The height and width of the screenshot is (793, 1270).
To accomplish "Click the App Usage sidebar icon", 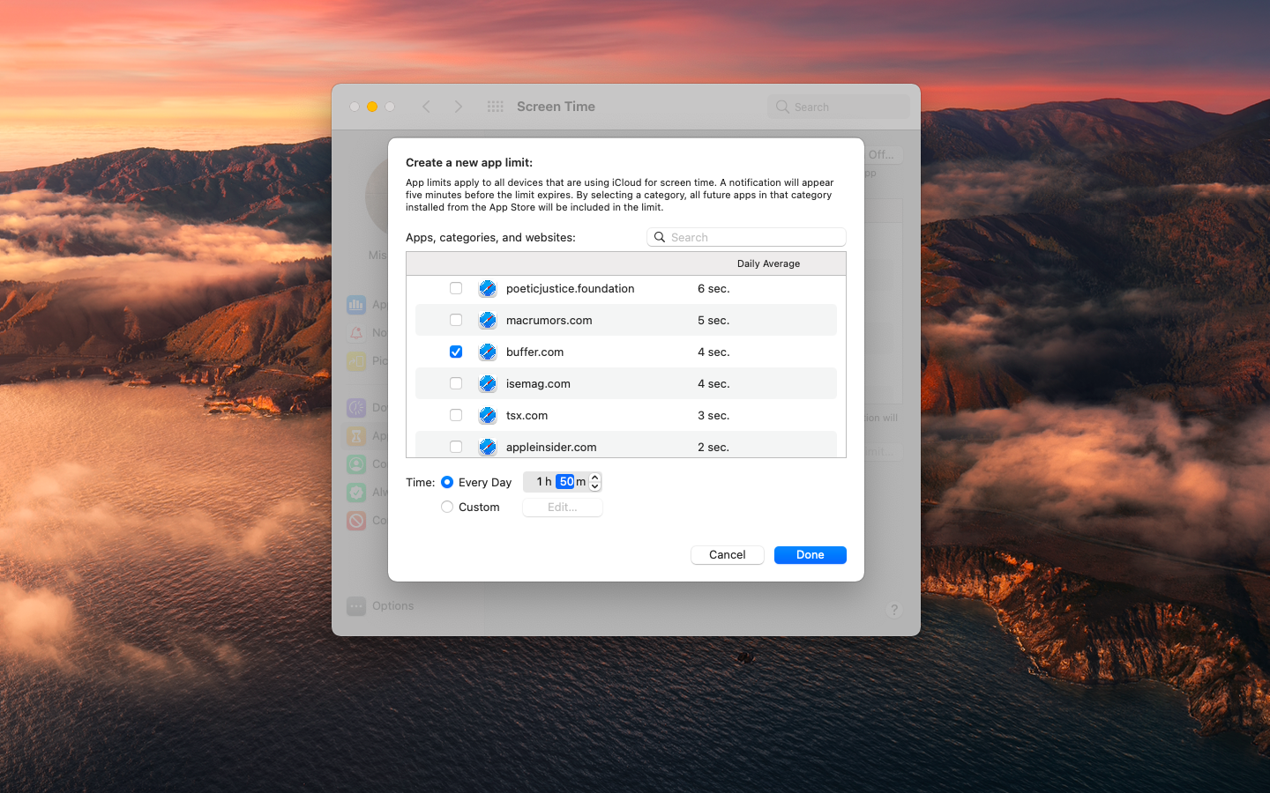I will (x=356, y=305).
